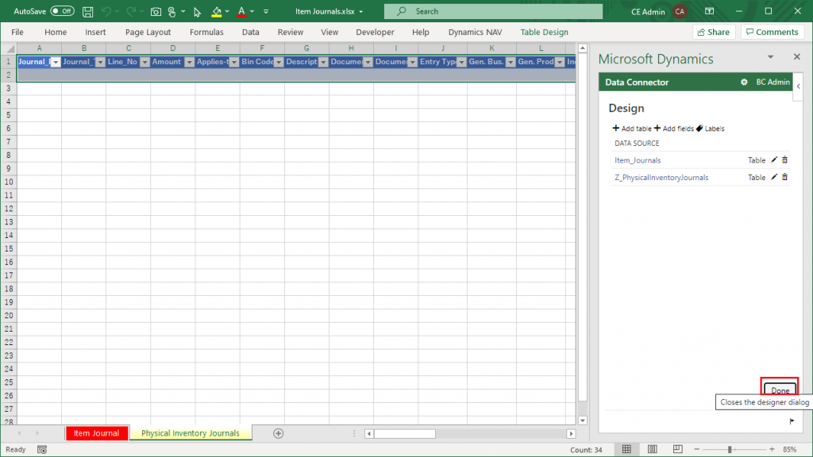The width and height of the screenshot is (813, 457).
Task: Click the vertical scrollbar down arrow
Action: 583,421
